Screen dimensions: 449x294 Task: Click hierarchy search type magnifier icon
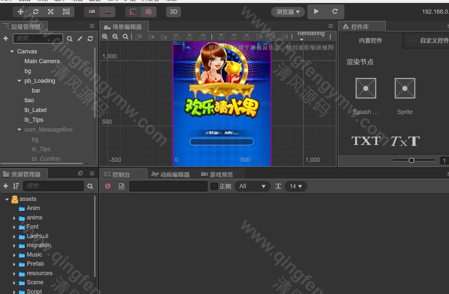pyautogui.click(x=70, y=39)
